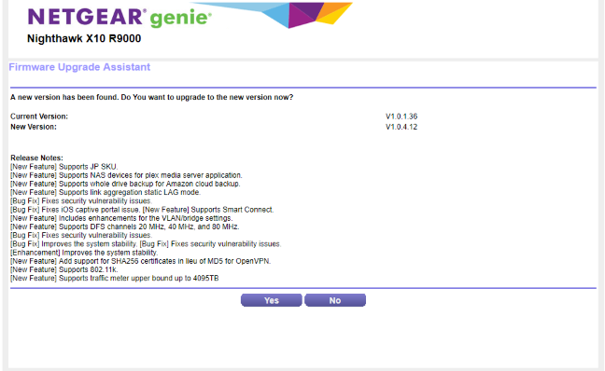Select note 'Supports 802.11k.'
This screenshot has height=371, width=605.
[64, 269]
